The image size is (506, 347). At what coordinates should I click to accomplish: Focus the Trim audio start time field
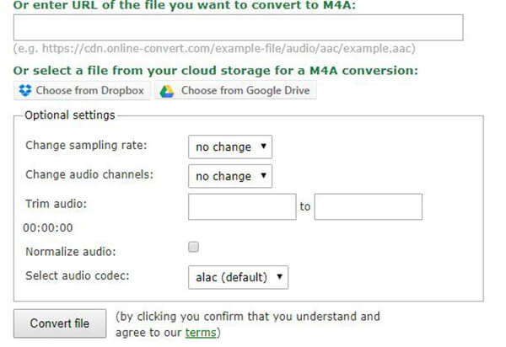click(x=242, y=207)
